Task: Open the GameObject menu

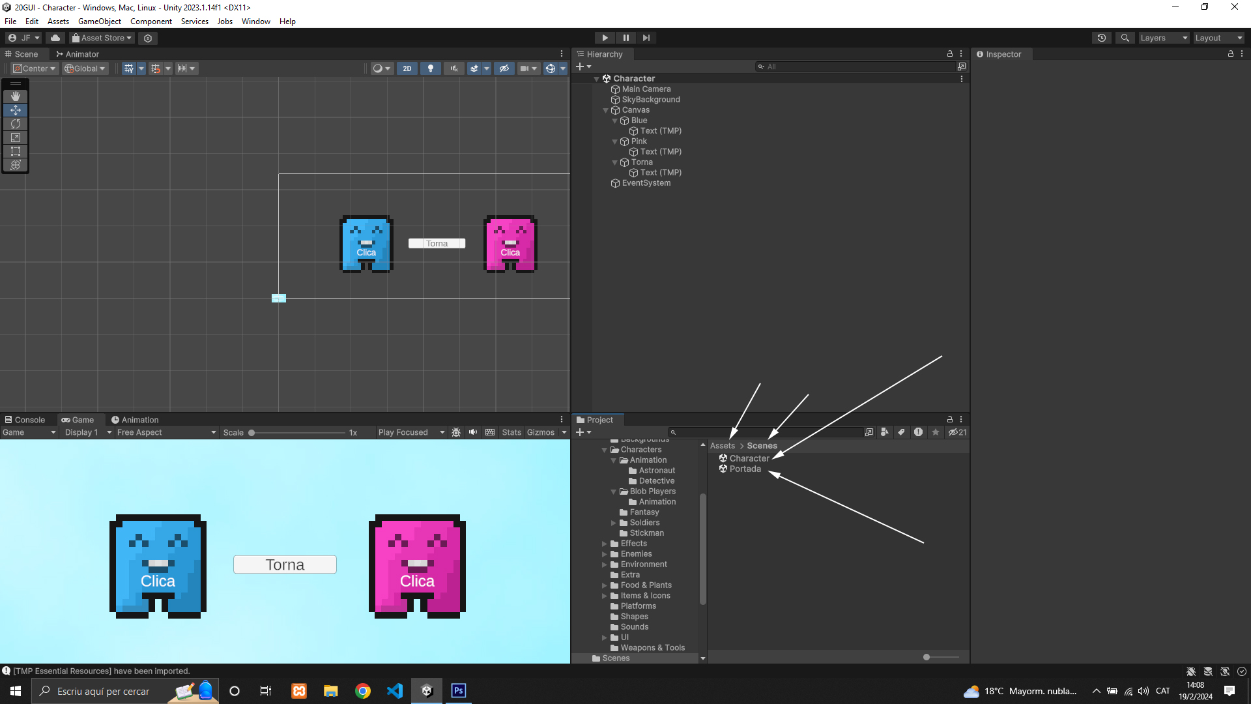Action: pyautogui.click(x=99, y=22)
